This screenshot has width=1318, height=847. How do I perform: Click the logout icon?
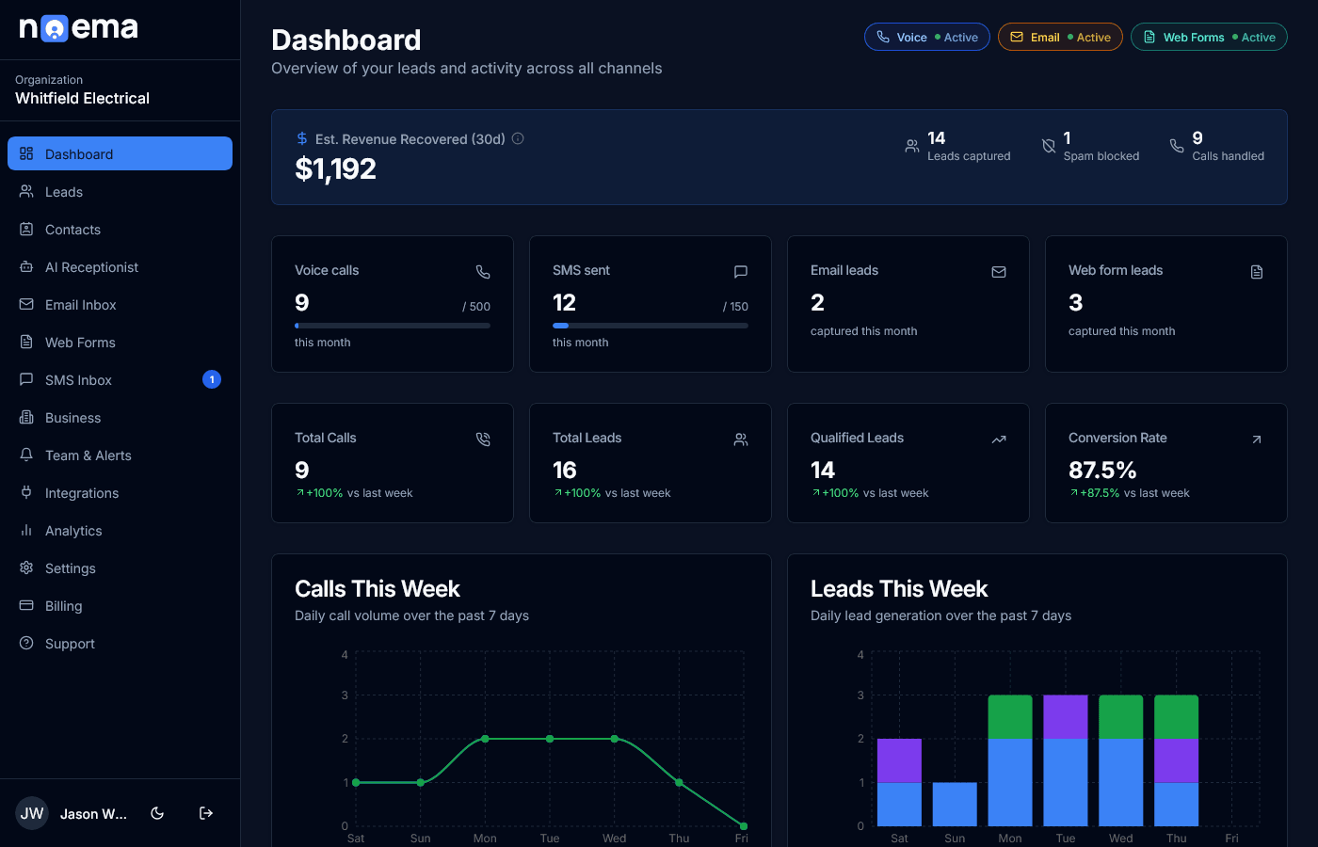[206, 813]
